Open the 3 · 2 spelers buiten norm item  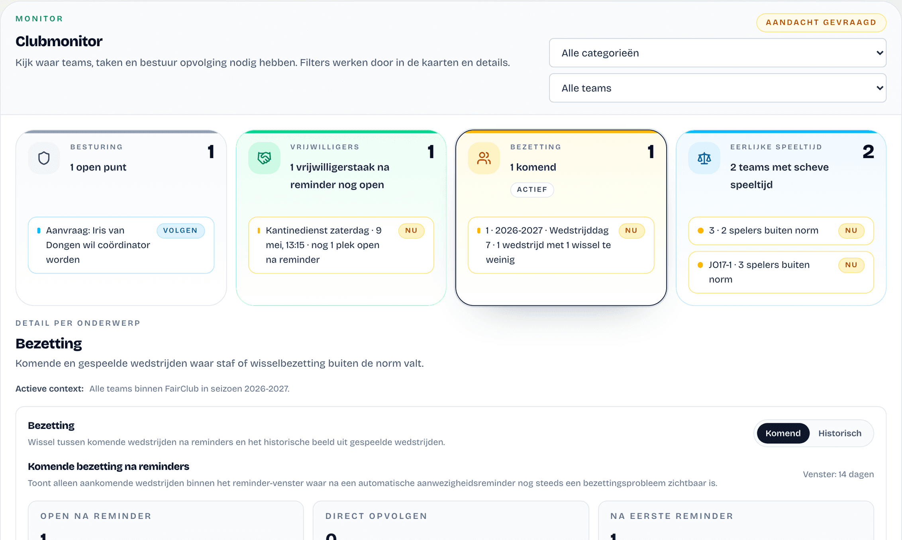tap(781, 231)
